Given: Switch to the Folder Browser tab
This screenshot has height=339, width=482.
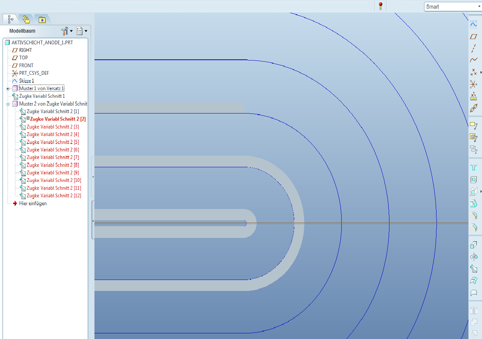Looking at the screenshot, I should click(26, 19).
